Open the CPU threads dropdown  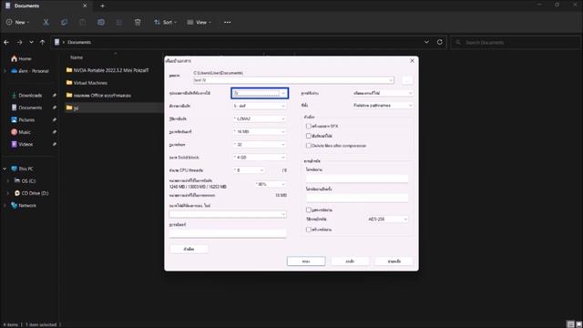pyautogui.click(x=249, y=170)
